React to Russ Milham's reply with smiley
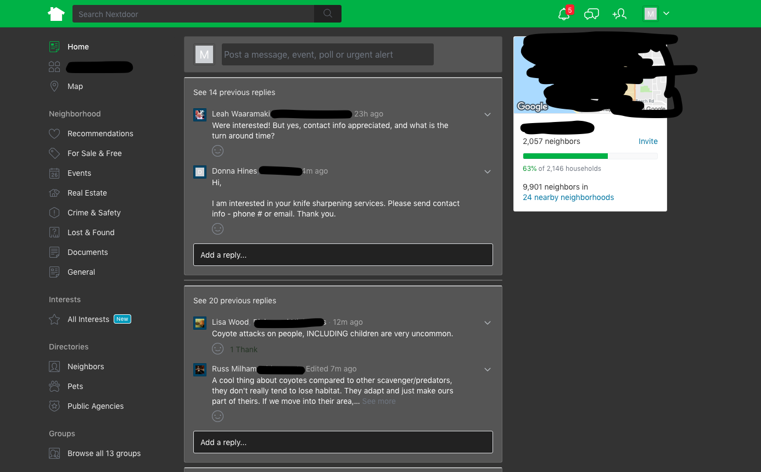Viewport: 761px width, 472px height. pos(218,416)
